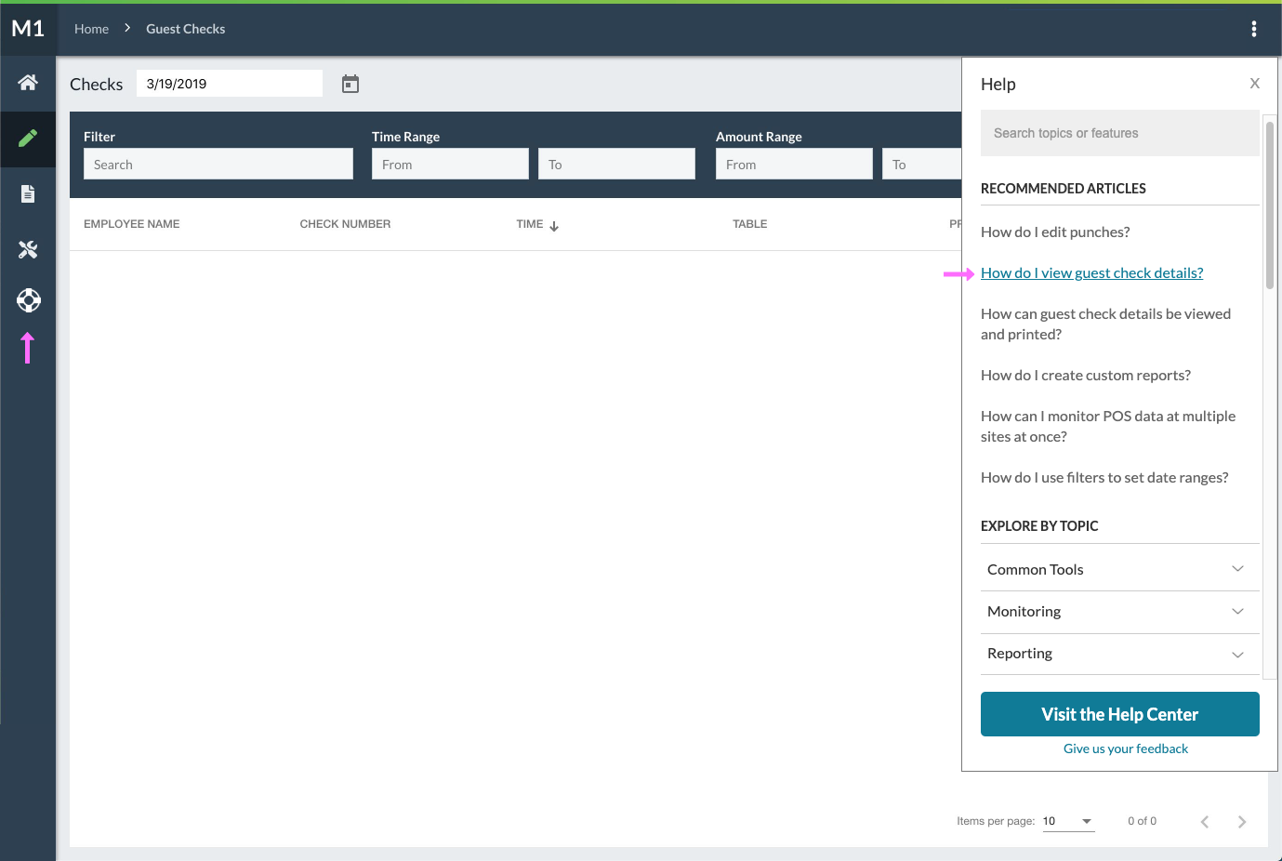
Task: Open 'monitor POS data at multiple sites' article
Action: tap(1108, 427)
